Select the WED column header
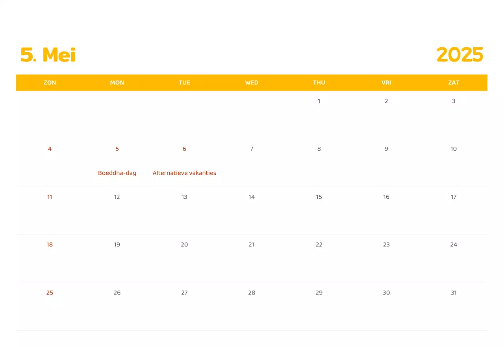Viewport: 504px width, 347px height. pyautogui.click(x=252, y=82)
